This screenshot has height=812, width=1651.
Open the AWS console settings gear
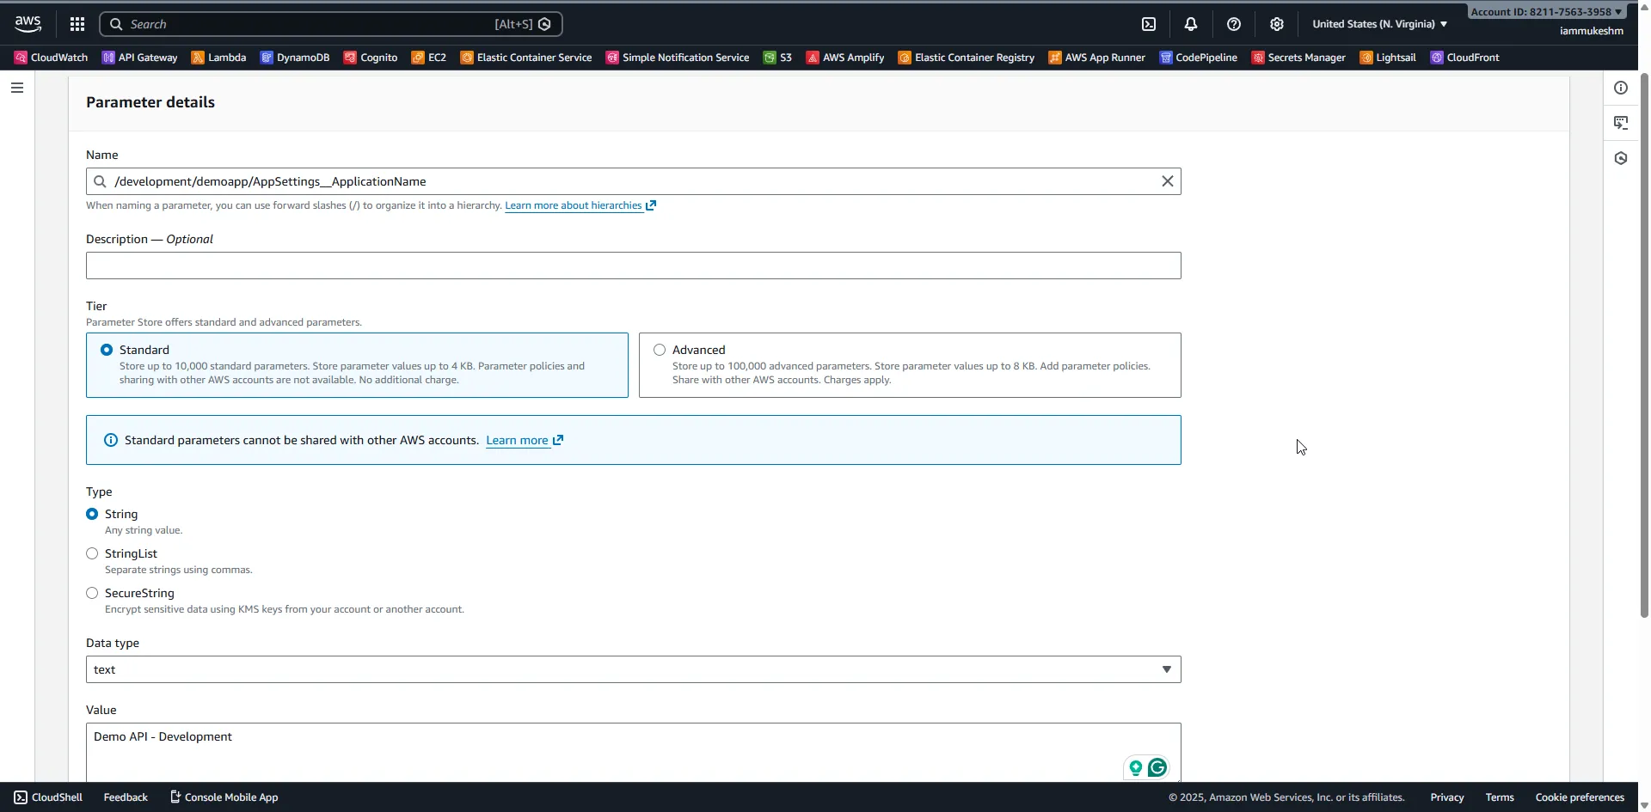1277,23
